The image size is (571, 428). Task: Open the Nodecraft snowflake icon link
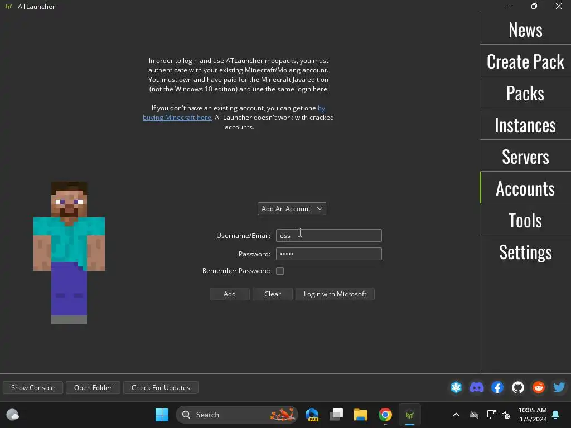click(456, 387)
